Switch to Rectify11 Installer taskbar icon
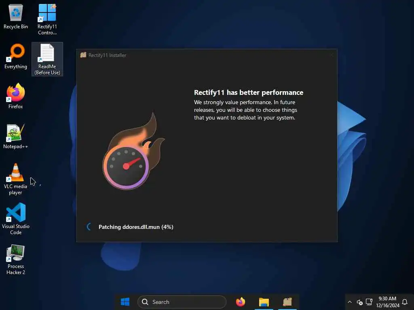Image resolution: width=414 pixels, height=310 pixels. click(287, 302)
